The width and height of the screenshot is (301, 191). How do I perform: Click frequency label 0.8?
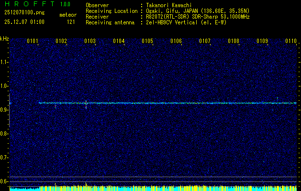coord(4,134)
